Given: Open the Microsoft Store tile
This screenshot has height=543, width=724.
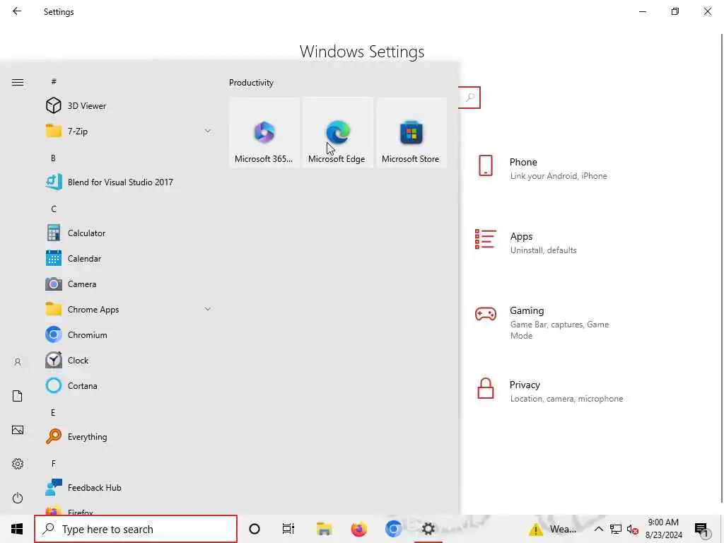Looking at the screenshot, I should (411, 132).
